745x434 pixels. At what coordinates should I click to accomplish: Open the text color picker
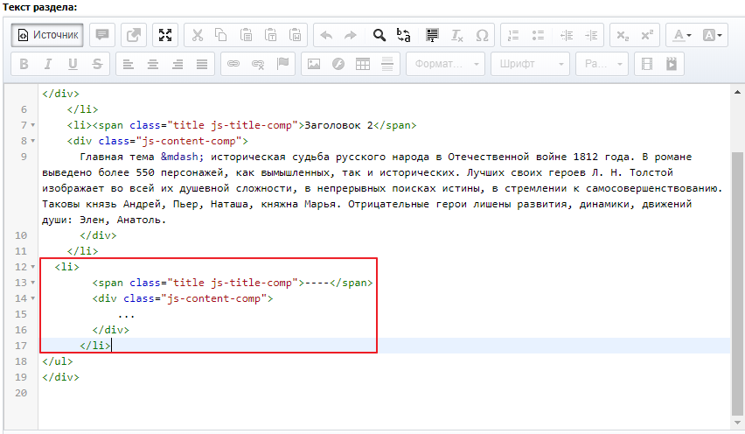coord(679,35)
